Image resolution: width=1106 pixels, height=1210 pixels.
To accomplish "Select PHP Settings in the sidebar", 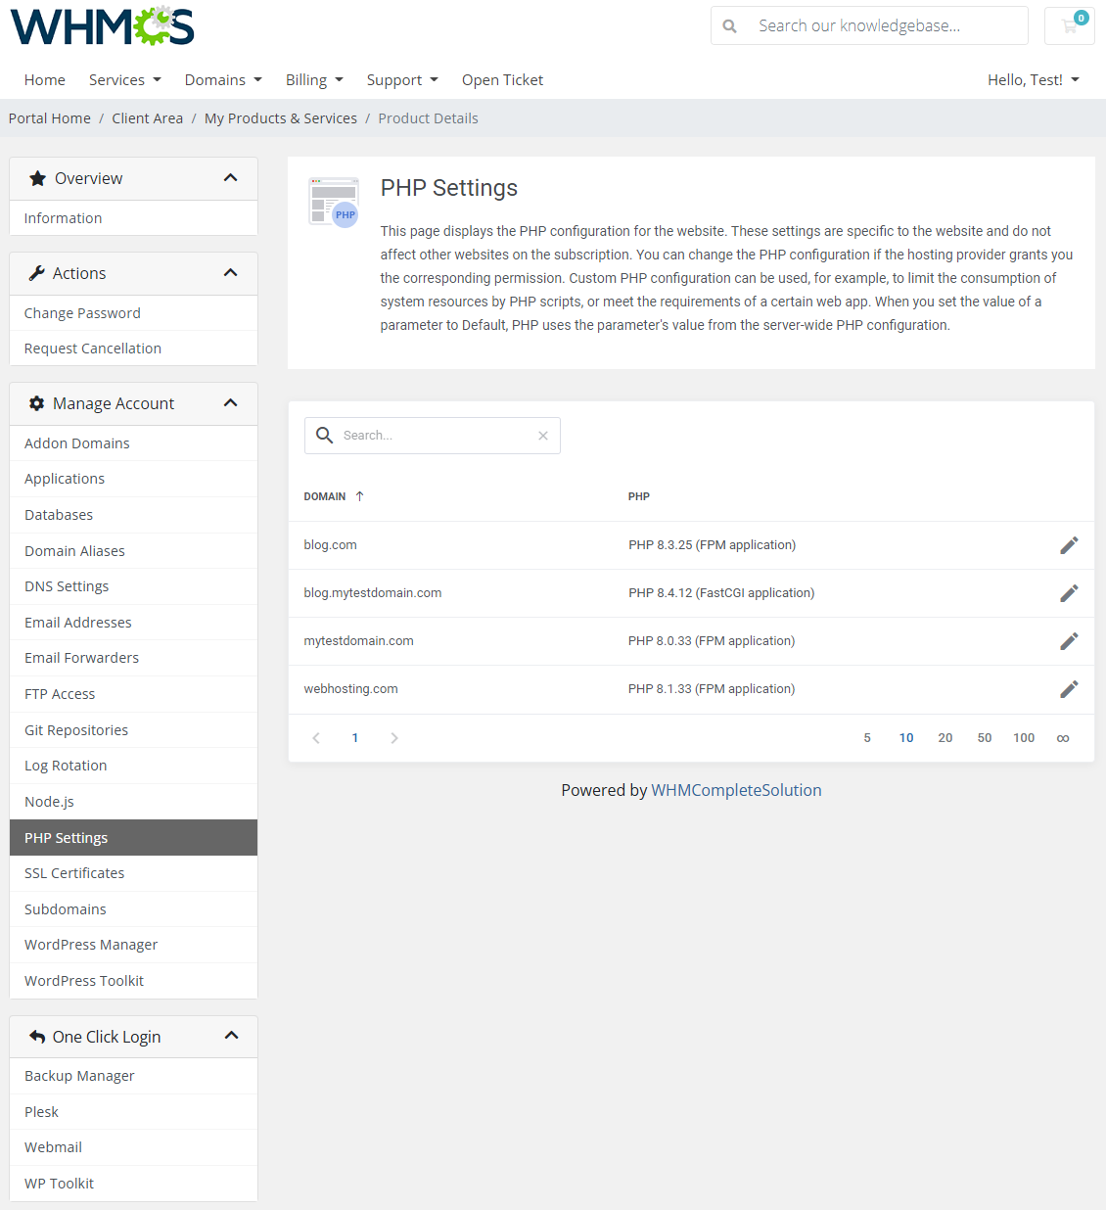I will 66,837.
